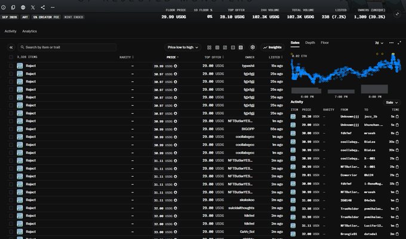The height and width of the screenshot is (239, 406).
Task: Sort table by PRICE column header
Action: click(173, 57)
